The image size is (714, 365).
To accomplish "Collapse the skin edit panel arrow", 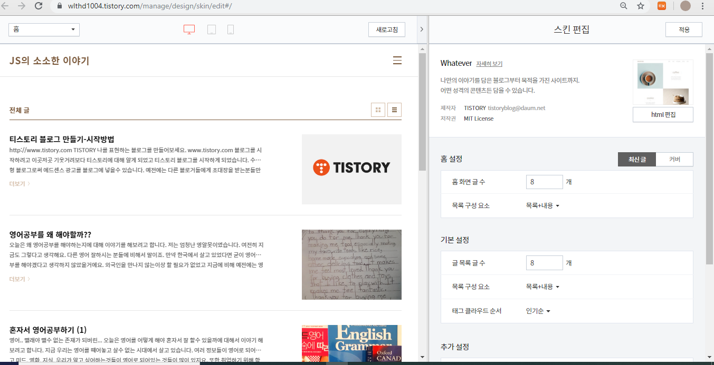I will click(422, 29).
